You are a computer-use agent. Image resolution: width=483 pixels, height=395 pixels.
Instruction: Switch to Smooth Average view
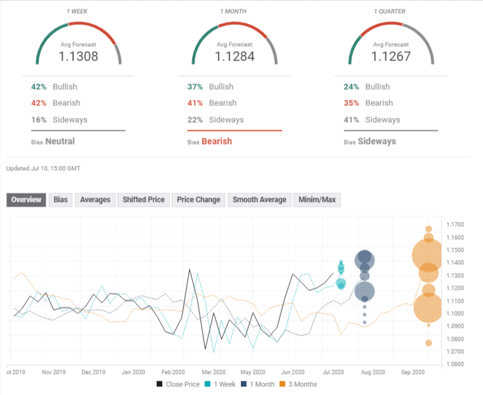(259, 199)
